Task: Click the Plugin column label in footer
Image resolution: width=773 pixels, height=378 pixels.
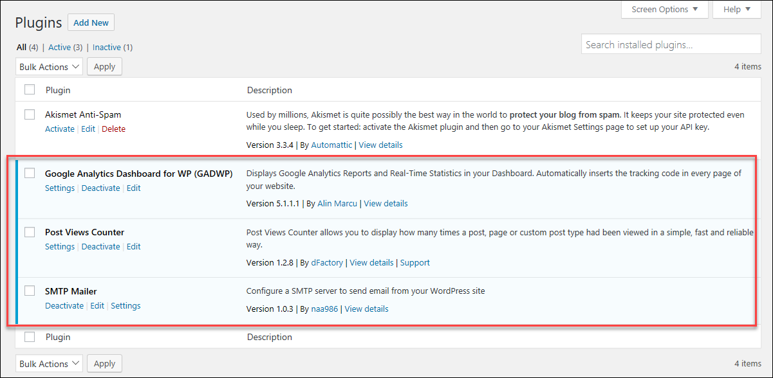Action: pyautogui.click(x=58, y=337)
